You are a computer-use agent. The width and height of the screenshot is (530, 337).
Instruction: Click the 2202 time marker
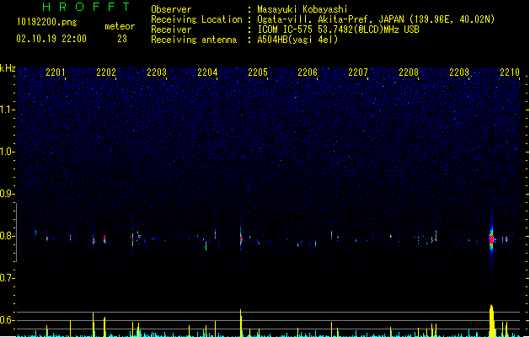[x=106, y=72]
